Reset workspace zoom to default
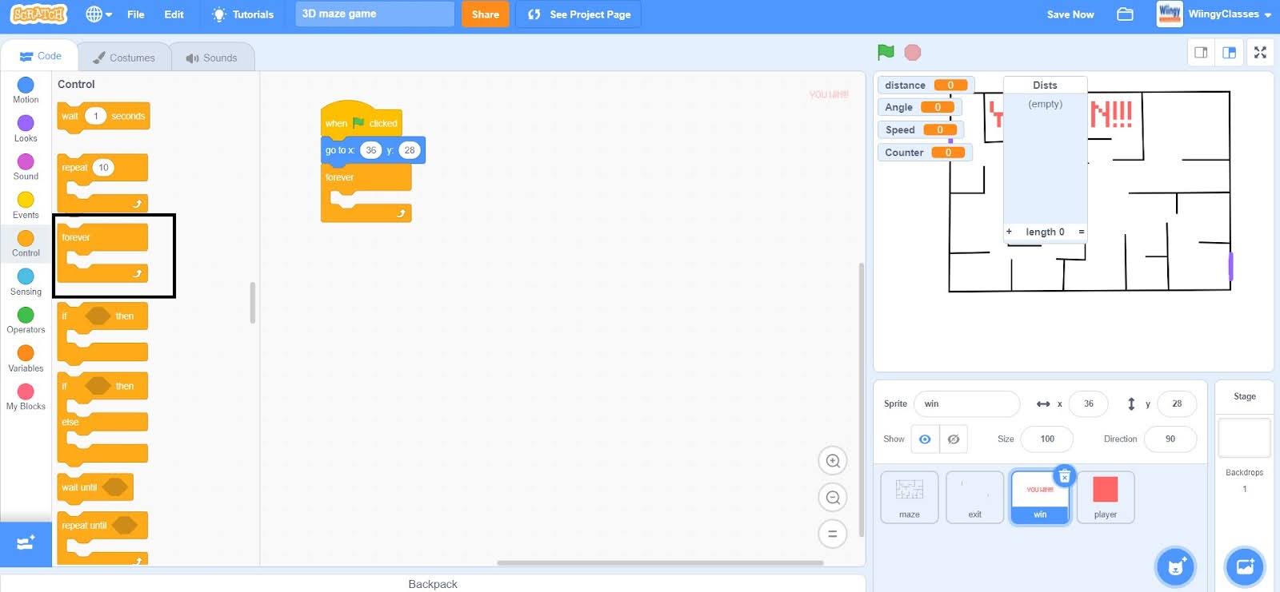Image resolution: width=1280 pixels, height=592 pixels. tap(833, 534)
